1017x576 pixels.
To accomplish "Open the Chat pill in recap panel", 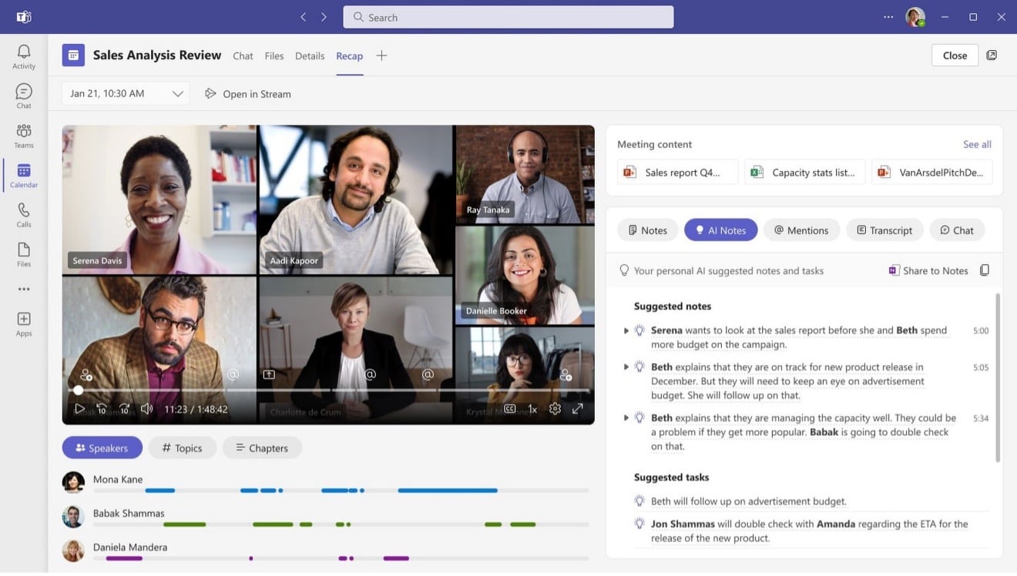I will click(957, 229).
